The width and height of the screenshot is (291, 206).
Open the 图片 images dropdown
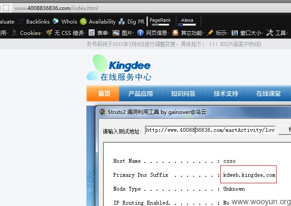[128, 33]
